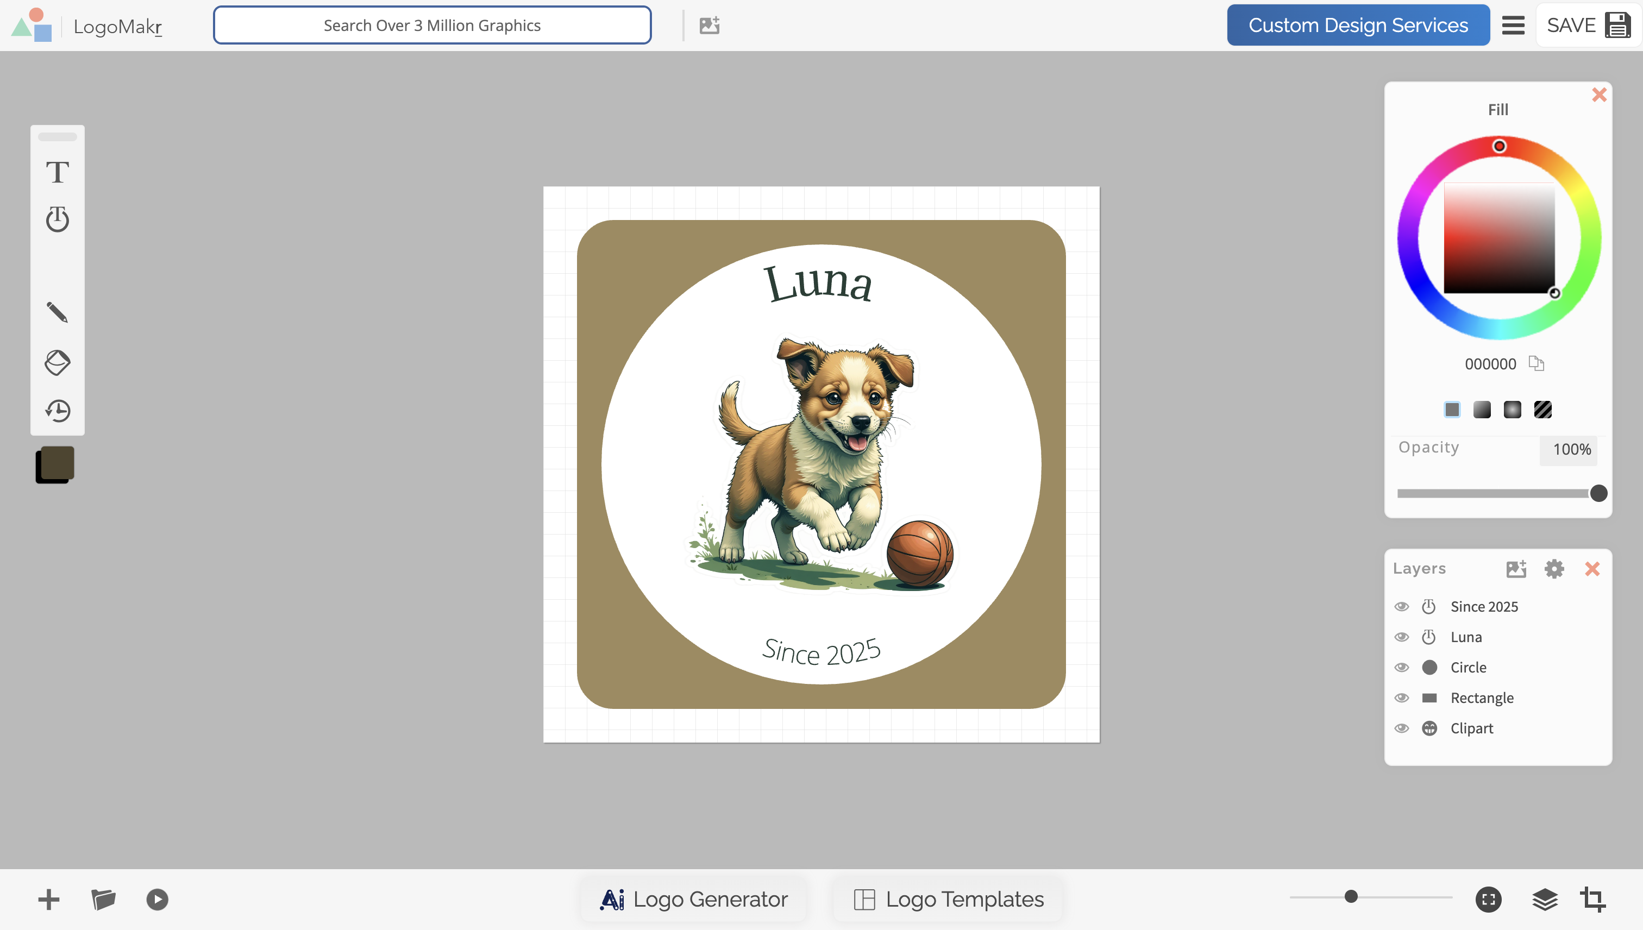Screen dimensions: 1643x930
Task: Click the hue ring handle
Action: point(1499,146)
